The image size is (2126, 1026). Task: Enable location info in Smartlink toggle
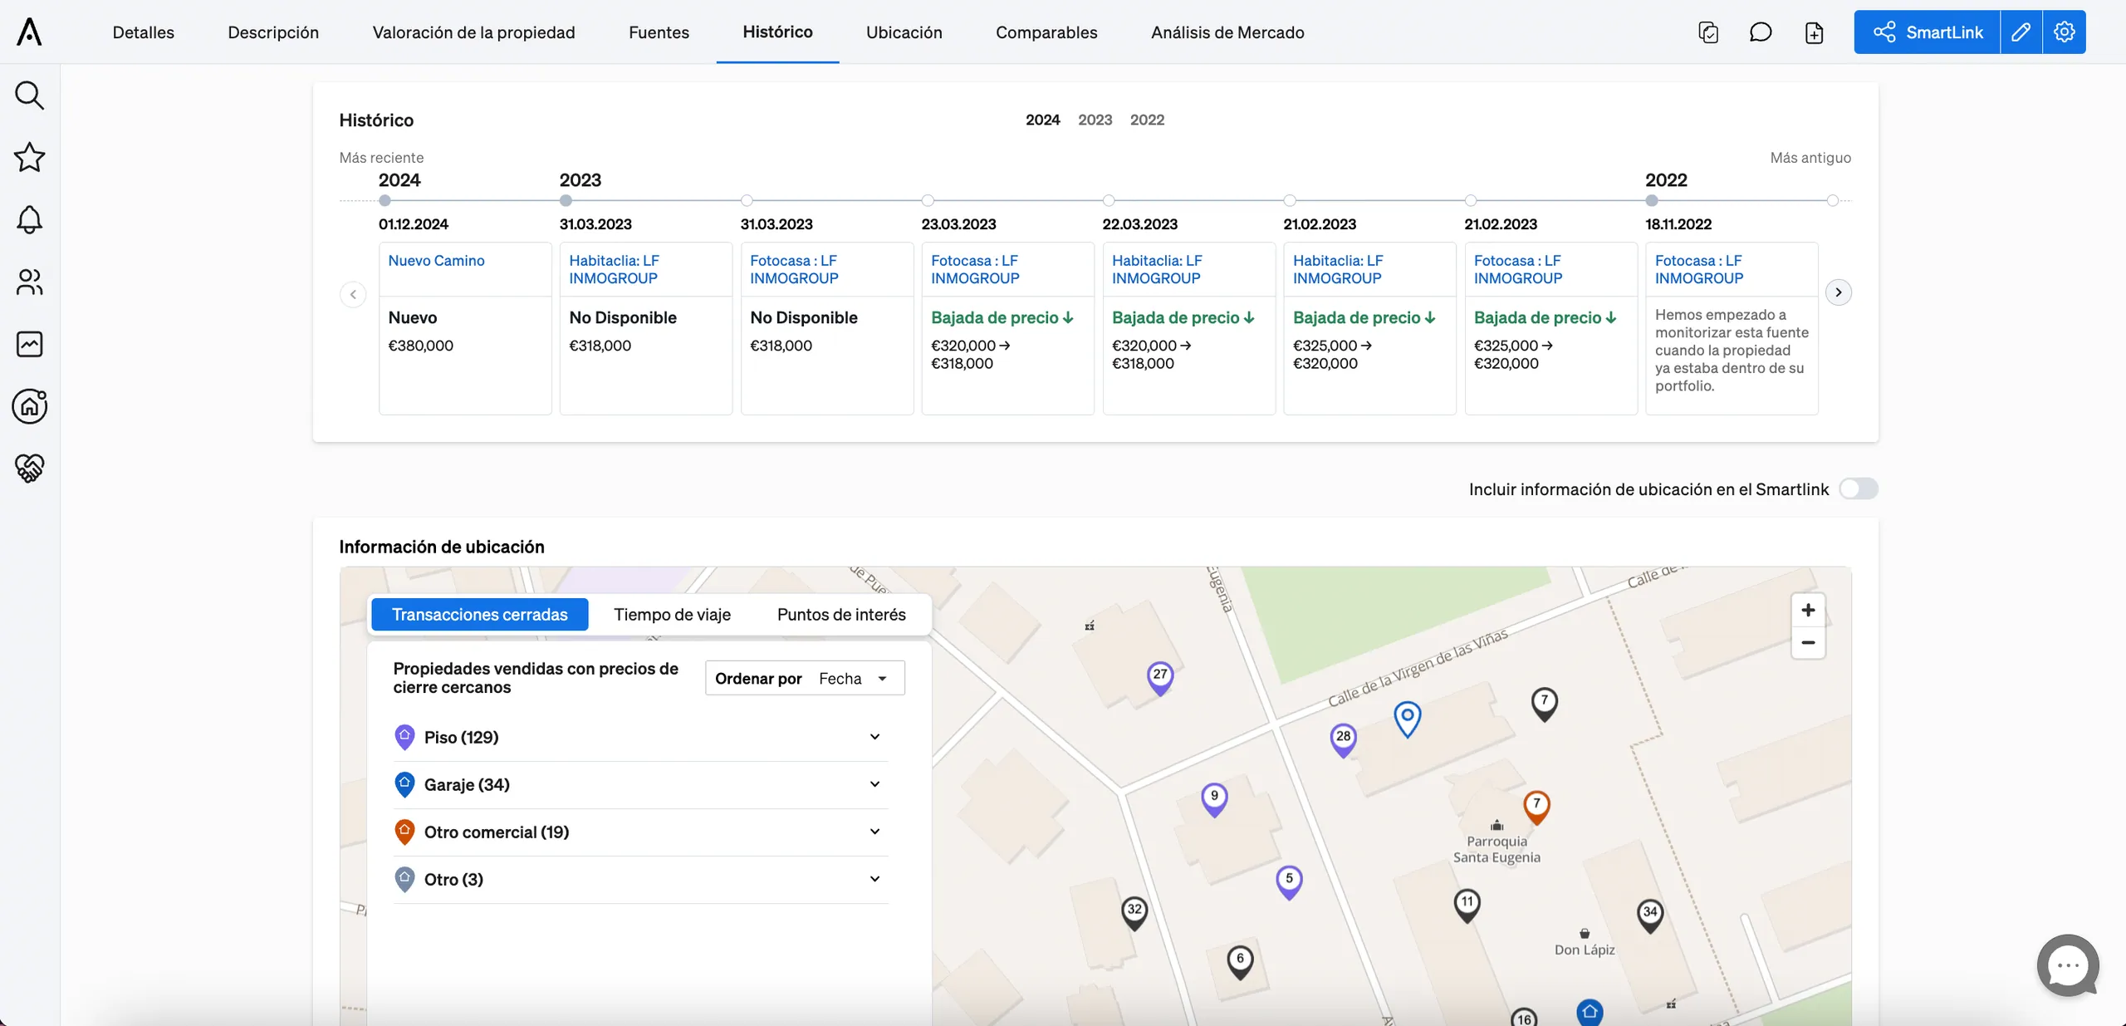(x=1858, y=489)
